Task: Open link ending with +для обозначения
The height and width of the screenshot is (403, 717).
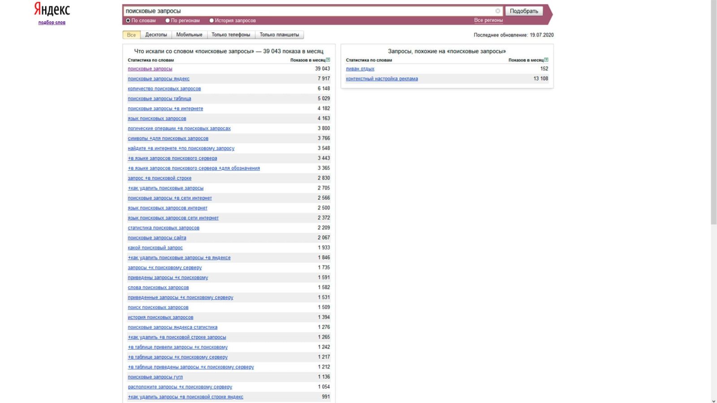Action: 194,168
